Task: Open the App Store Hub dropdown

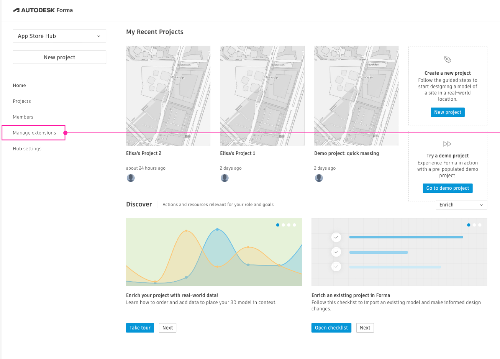Action: [59, 36]
